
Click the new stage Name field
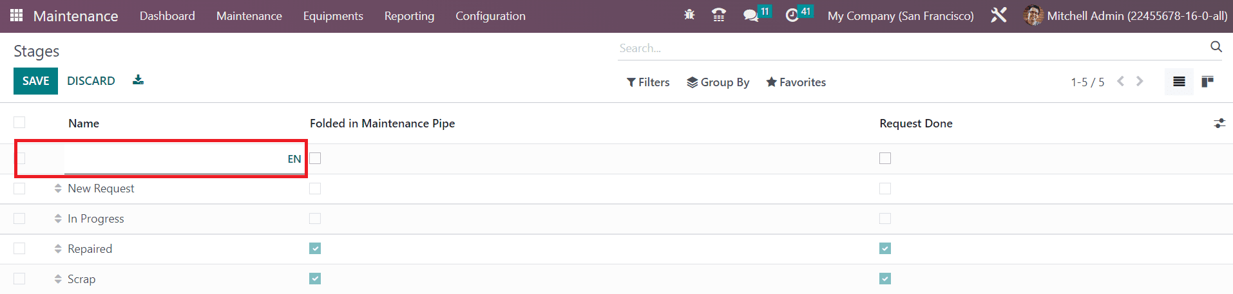click(x=183, y=159)
